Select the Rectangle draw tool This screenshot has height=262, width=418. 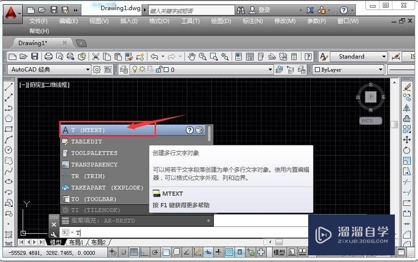pyautogui.click(x=9, y=129)
